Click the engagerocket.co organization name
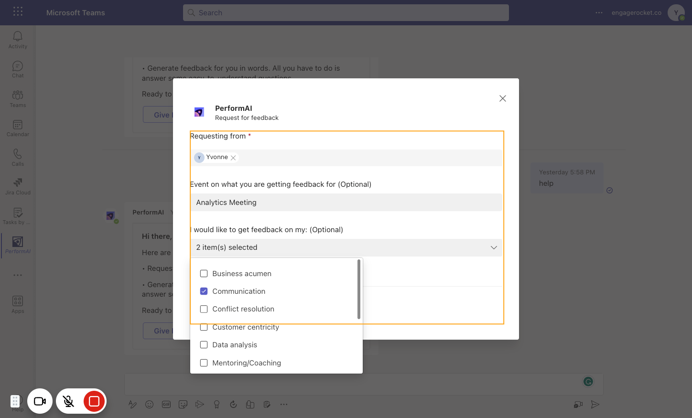Screen dimensions: 692x418 click(x=636, y=13)
